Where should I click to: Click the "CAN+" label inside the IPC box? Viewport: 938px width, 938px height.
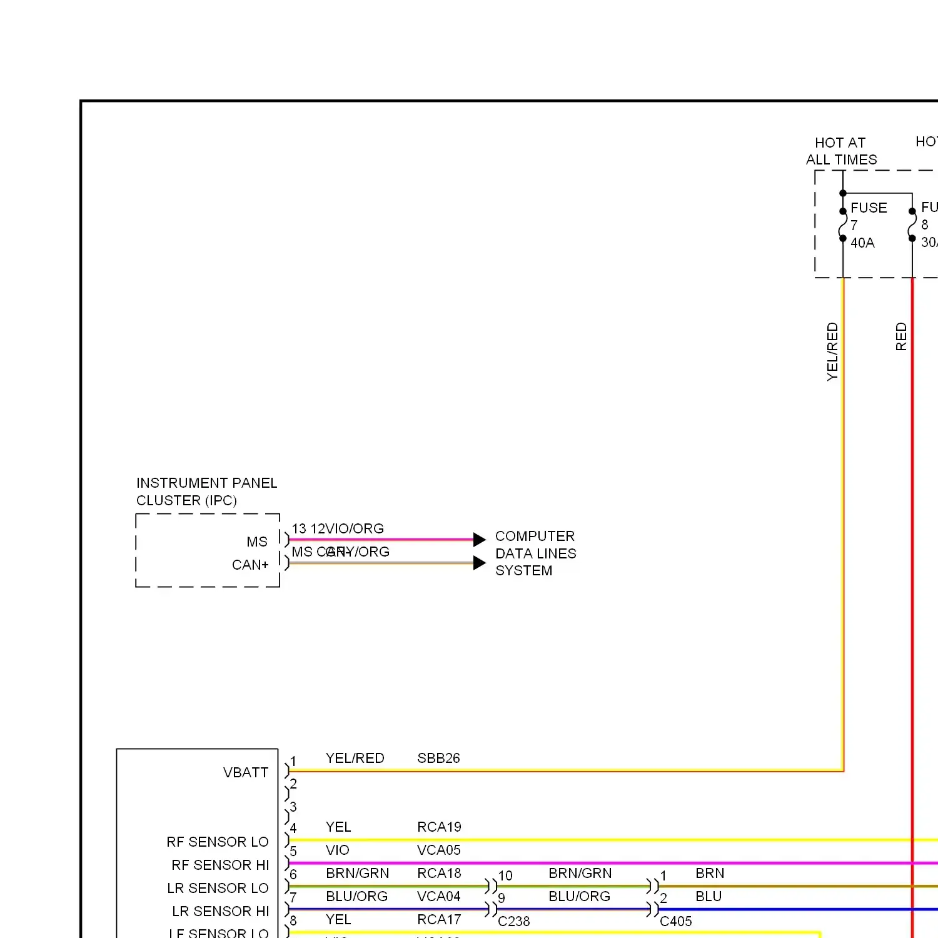[x=250, y=565]
